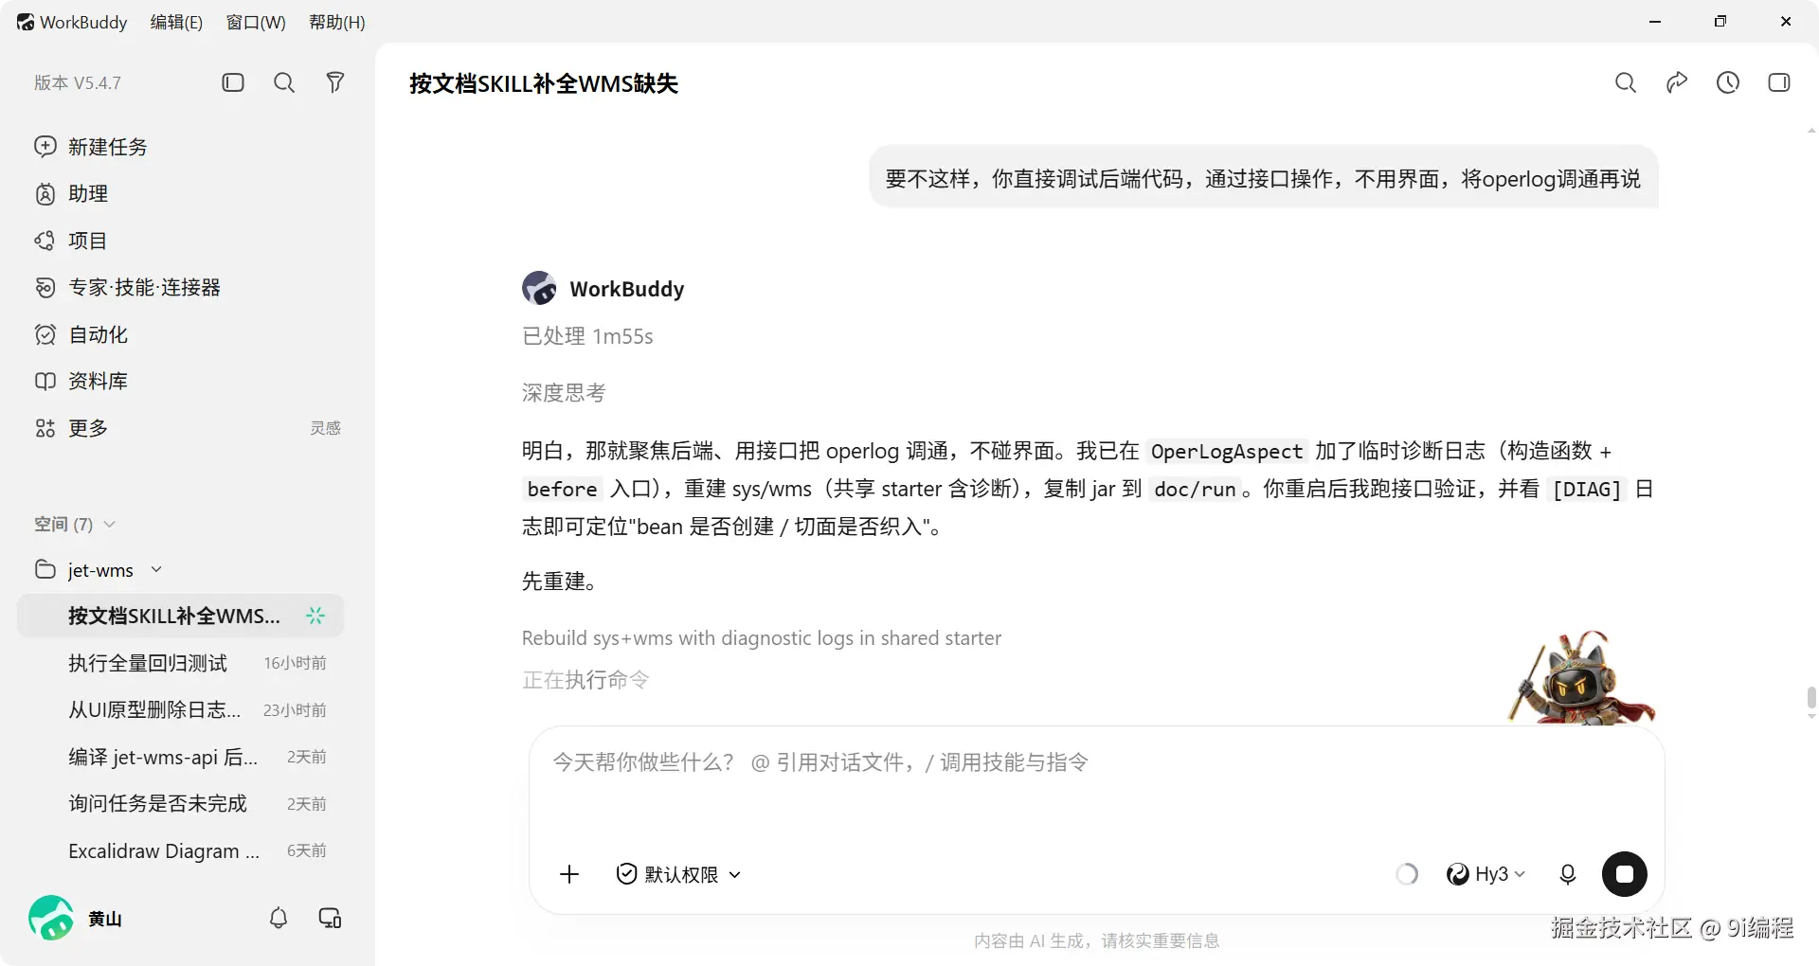The image size is (1819, 966).
Task: Click the jet-wms folder icon
Action: 45,569
